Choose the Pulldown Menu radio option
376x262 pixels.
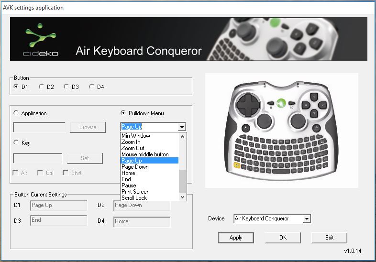[123, 113]
